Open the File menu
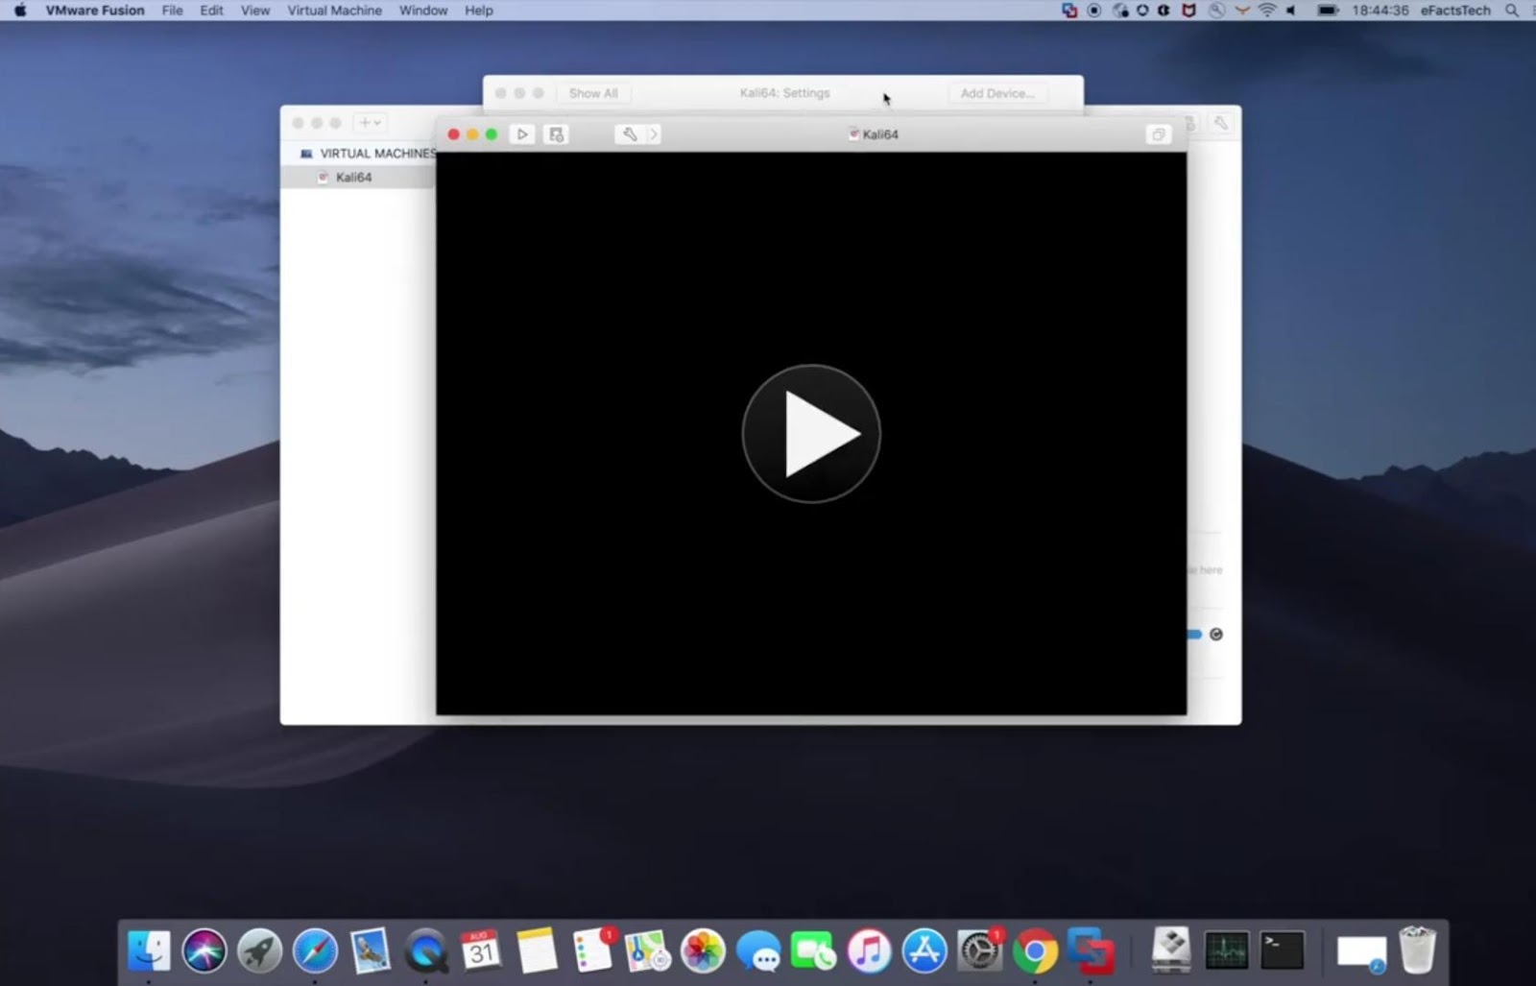 [173, 11]
